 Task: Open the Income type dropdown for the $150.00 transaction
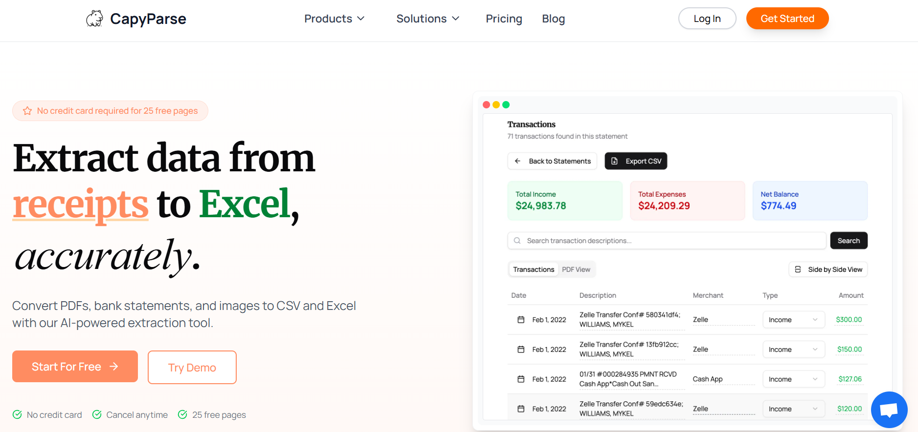(793, 350)
